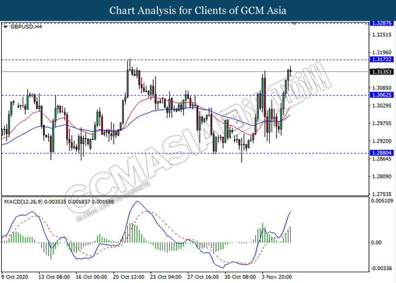Click the 1.29200 price axis label

pos(382,141)
